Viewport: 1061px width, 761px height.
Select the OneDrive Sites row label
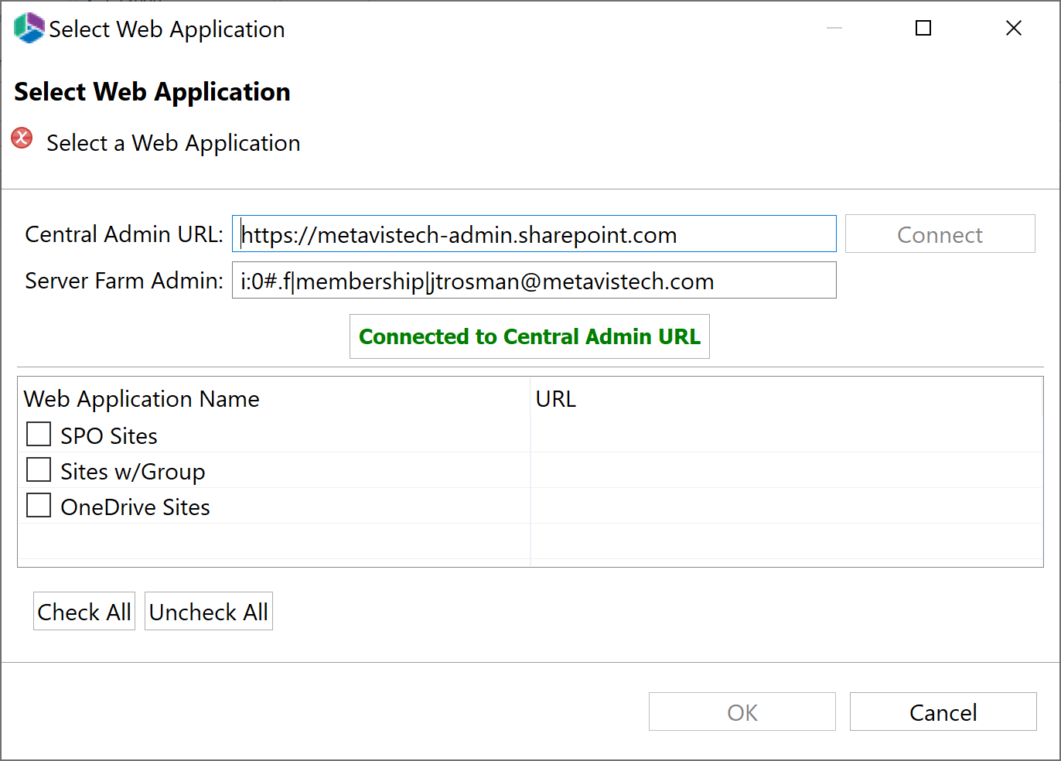(135, 507)
